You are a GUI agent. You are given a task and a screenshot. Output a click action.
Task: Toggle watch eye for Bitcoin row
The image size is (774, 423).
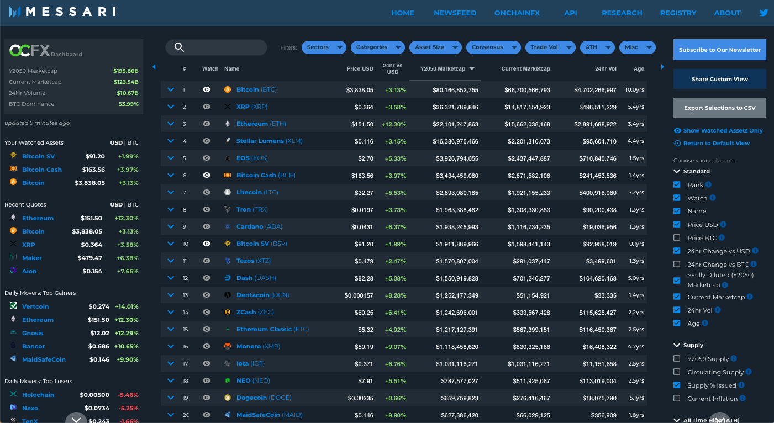[207, 89]
